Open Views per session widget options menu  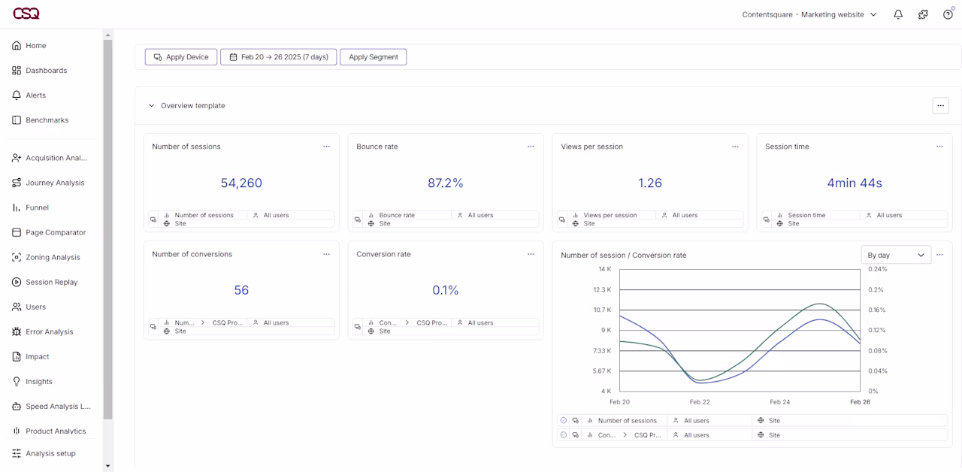[x=735, y=147]
